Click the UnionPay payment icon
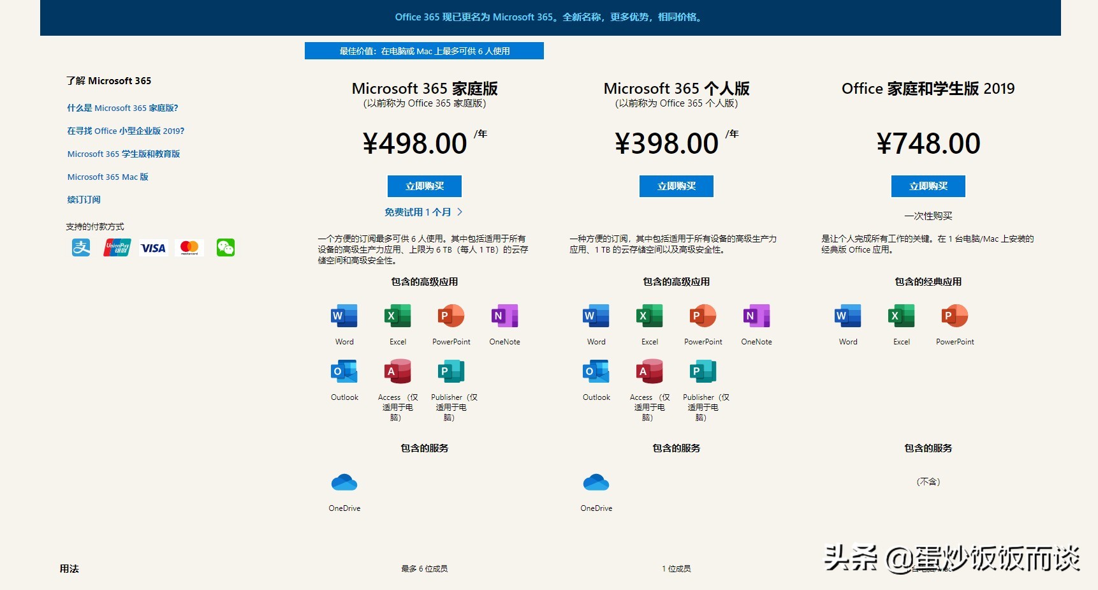 point(116,247)
